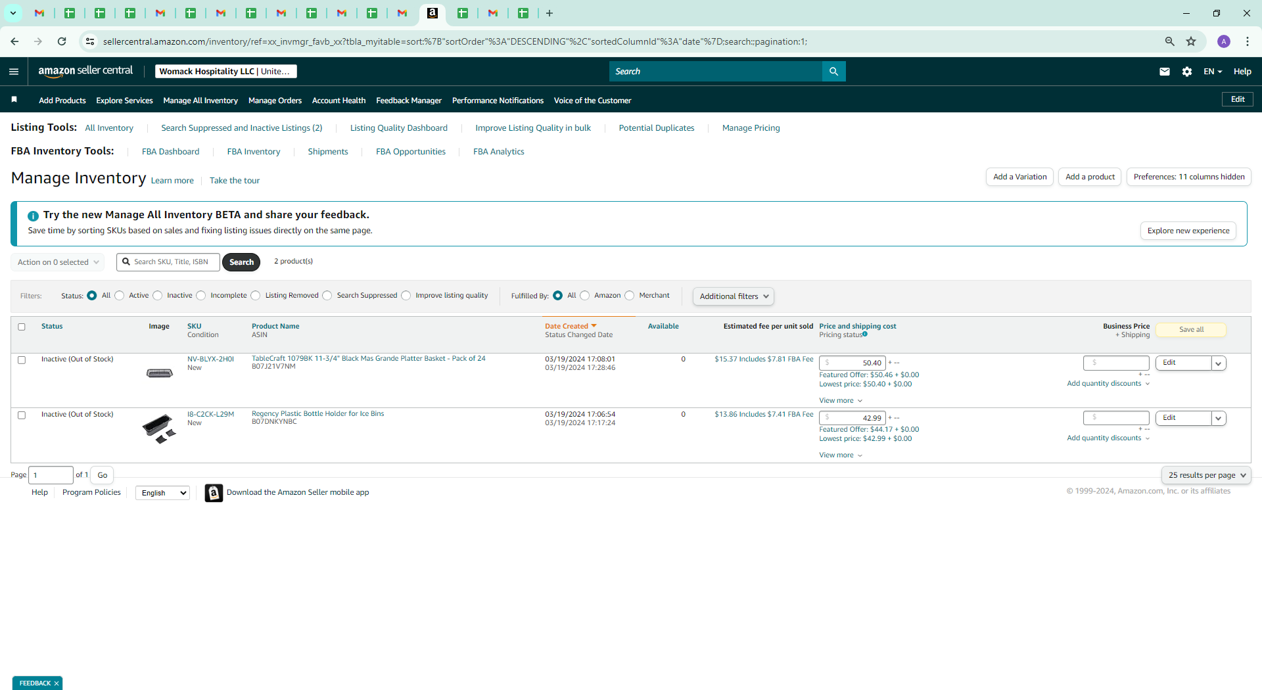
Task: Open the TableCraft platter basket thumbnail
Action: coord(159,373)
